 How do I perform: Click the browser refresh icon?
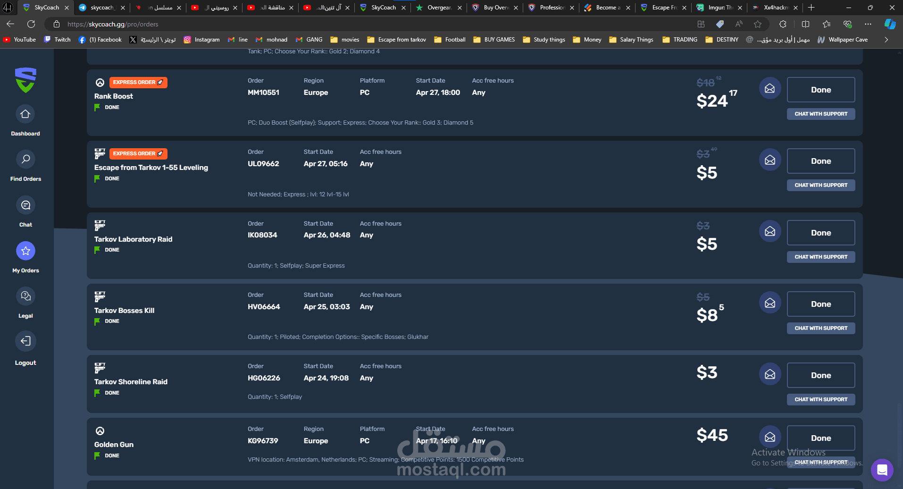(x=31, y=24)
